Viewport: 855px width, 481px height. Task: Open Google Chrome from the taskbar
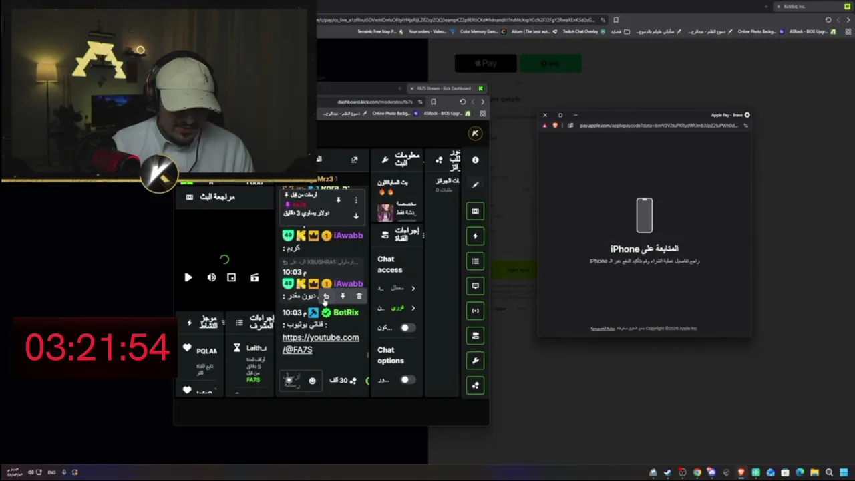coord(697,472)
